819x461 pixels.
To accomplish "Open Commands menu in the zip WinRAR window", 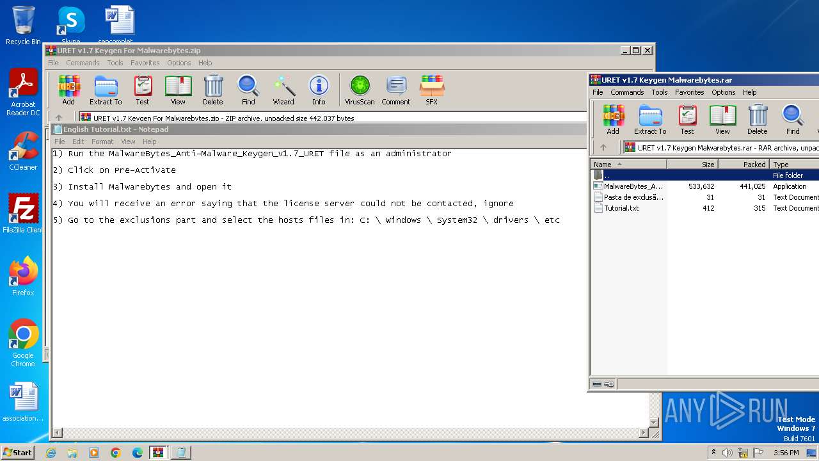I will click(83, 63).
